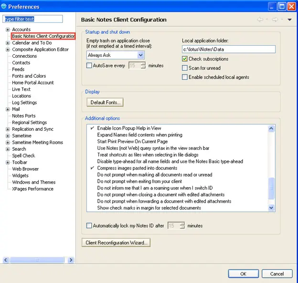The width and height of the screenshot is (298, 283).
Task: Expand the Calendar and To Do node
Action: point(8,43)
